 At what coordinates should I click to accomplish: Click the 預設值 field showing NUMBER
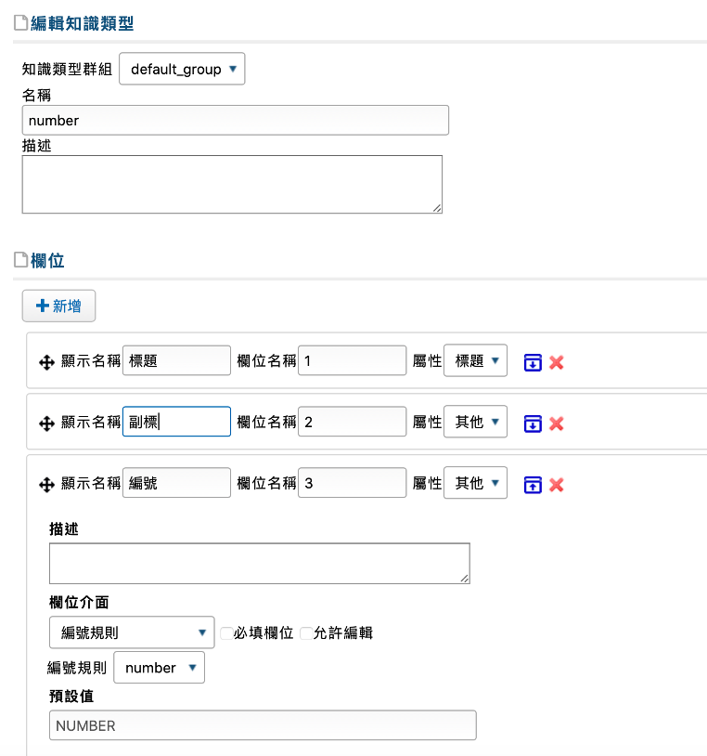point(262,725)
